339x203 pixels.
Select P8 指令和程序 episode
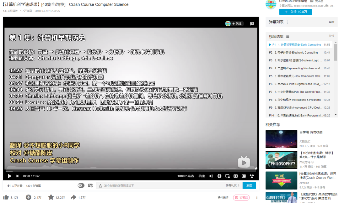point(299,100)
